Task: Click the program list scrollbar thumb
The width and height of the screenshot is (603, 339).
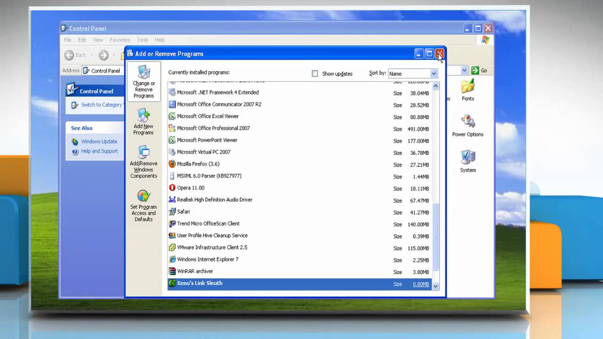Action: click(x=435, y=237)
